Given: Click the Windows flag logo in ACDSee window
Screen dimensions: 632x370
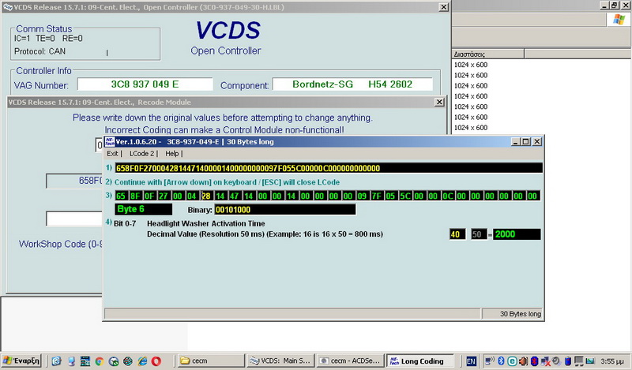Looking at the screenshot, I should click(x=619, y=19).
